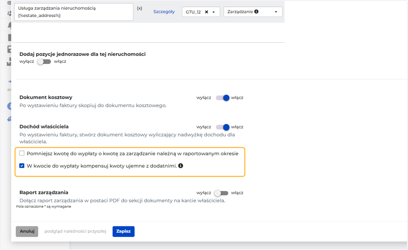Toggle 'Dodaj pozycje jednorazowe' switch on
This screenshot has height=250, width=408.
(44, 61)
